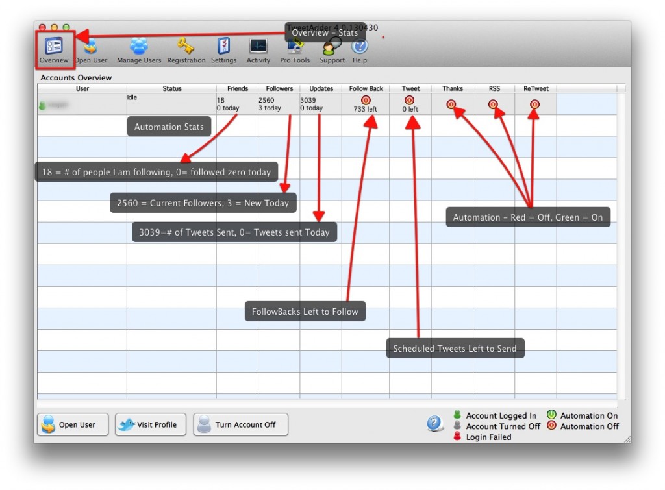Screen dimensions: 665x490
Task: Click the User column header
Action: (82, 89)
